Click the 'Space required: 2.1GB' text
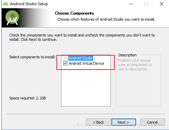Viewport: 169px width, 130px height. tap(27, 98)
